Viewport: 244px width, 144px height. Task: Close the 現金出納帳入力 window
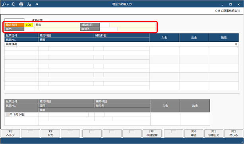tap(238, 4)
